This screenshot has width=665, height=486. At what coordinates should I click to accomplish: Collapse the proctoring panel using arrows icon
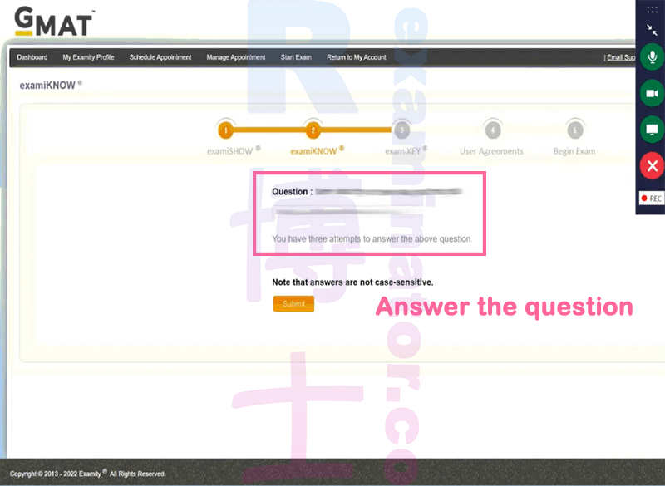(x=652, y=30)
